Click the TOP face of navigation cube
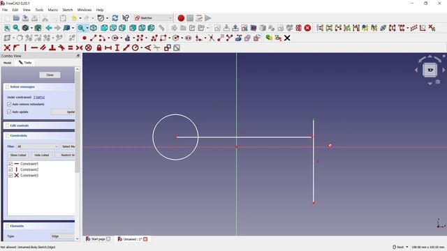This screenshot has height=251, width=447. (x=430, y=70)
